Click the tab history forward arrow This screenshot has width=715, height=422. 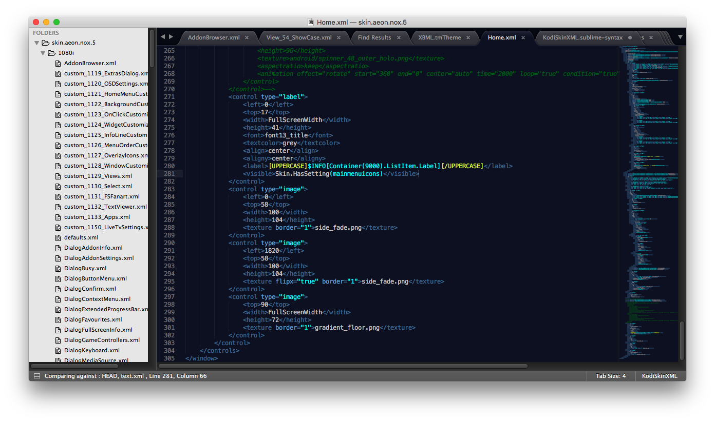pyautogui.click(x=171, y=37)
